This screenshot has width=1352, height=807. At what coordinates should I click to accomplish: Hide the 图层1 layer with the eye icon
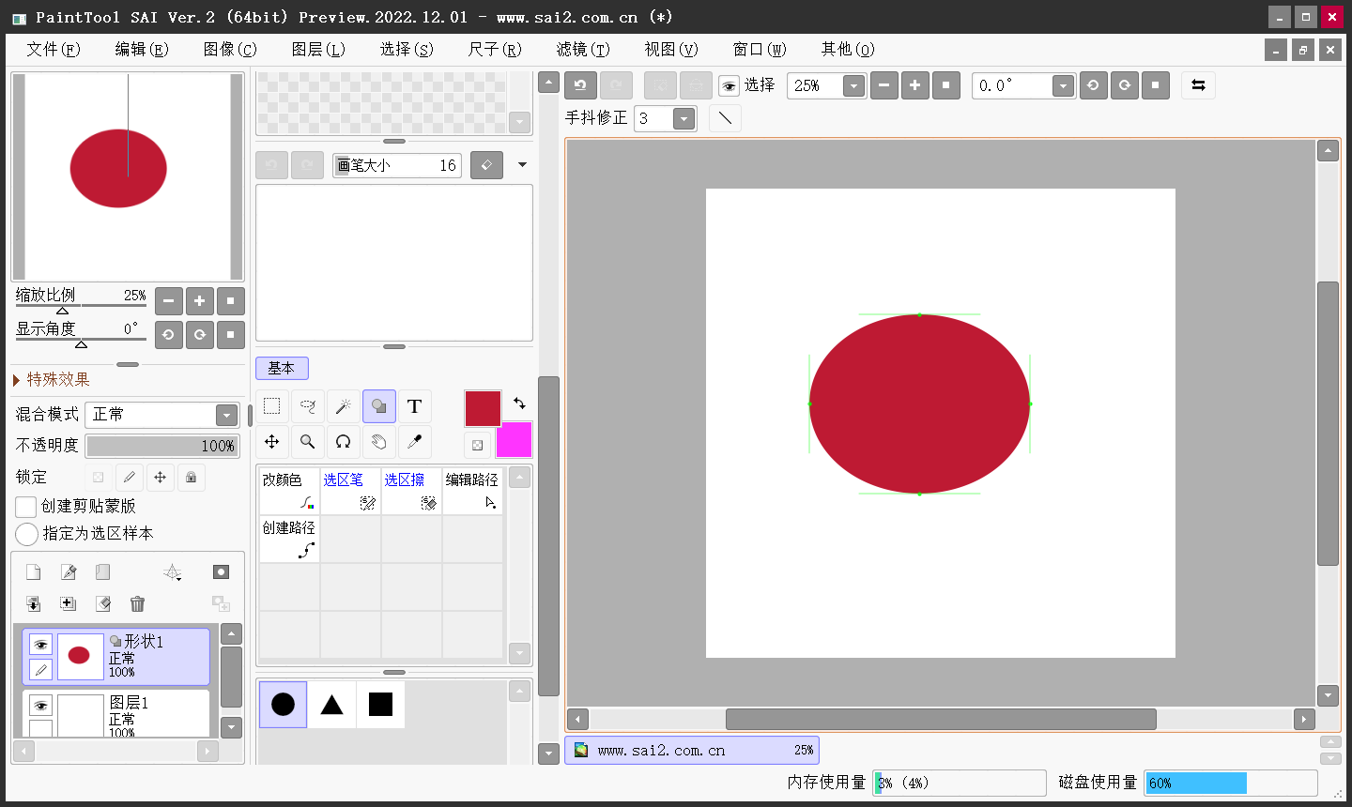click(40, 706)
